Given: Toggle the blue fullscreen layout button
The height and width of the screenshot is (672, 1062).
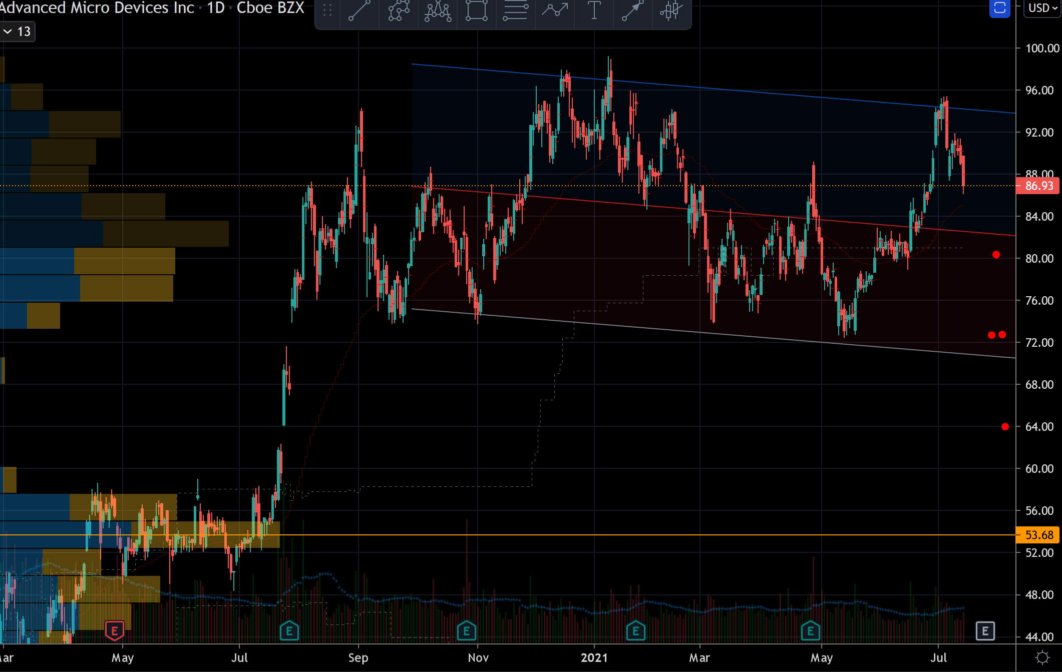Looking at the screenshot, I should (999, 8).
